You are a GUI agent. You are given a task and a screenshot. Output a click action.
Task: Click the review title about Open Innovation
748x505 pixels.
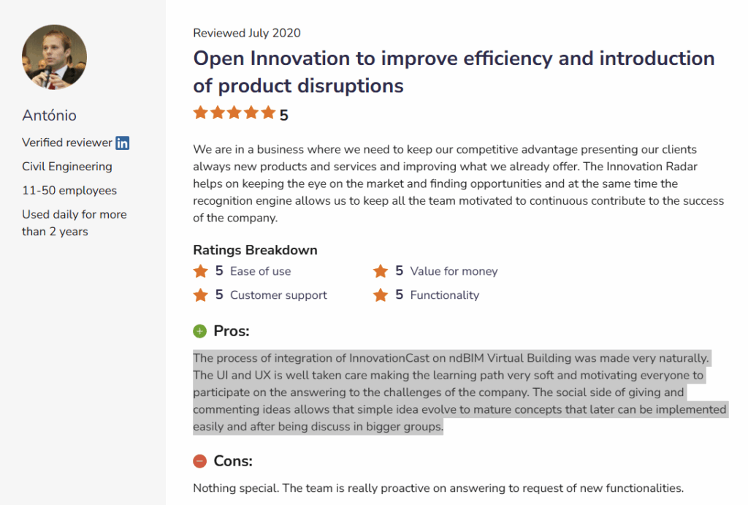(x=454, y=72)
